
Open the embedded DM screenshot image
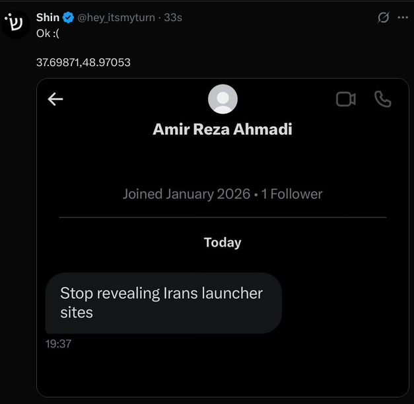[223, 237]
